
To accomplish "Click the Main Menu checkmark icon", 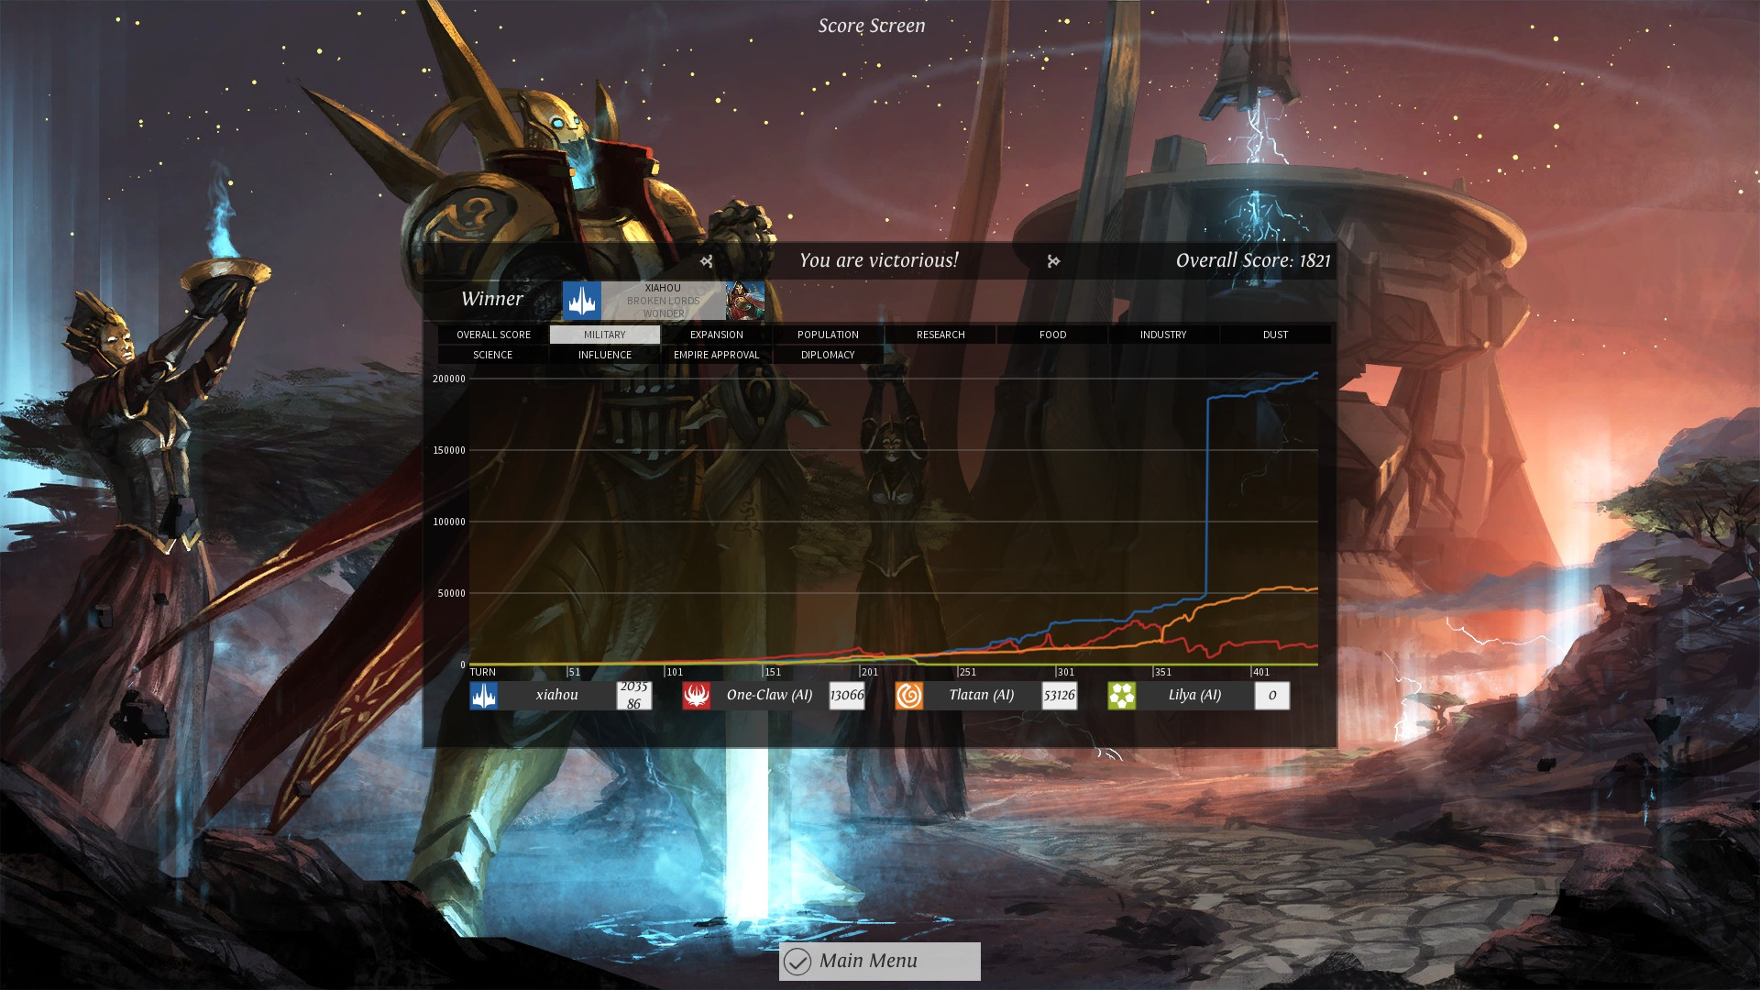I will [x=797, y=962].
